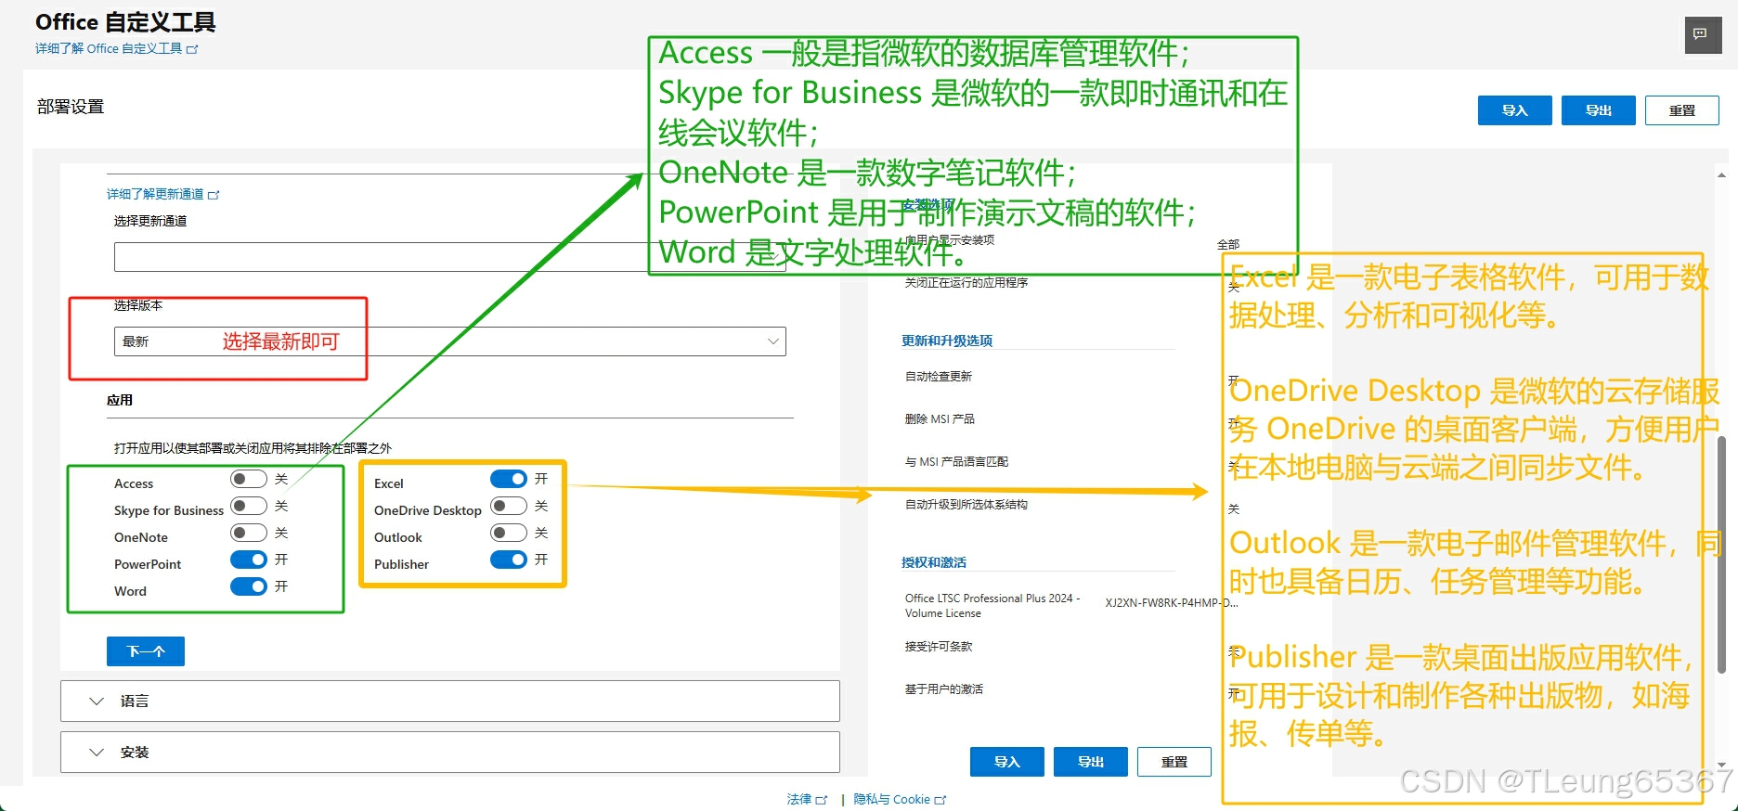The image size is (1738, 811).
Task: Click the bottom 导入 button in summary panel
Action: 1007,762
